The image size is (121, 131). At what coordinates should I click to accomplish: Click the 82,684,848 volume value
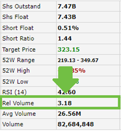[76, 124]
